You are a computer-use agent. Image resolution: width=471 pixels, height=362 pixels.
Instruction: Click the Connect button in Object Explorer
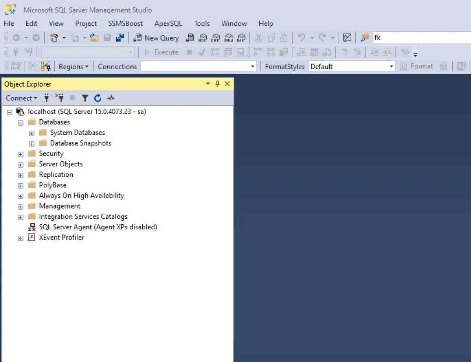pyautogui.click(x=21, y=98)
